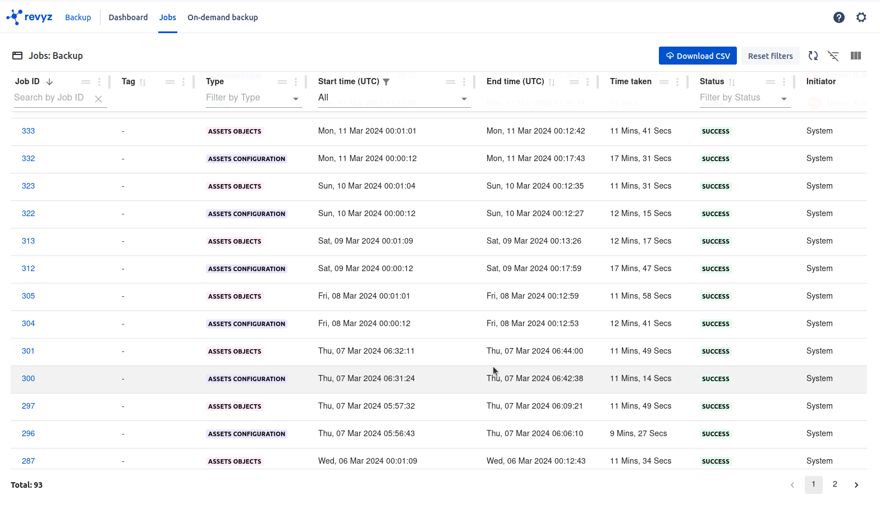Click the refresh jobs icon
The image size is (880, 508).
point(813,56)
